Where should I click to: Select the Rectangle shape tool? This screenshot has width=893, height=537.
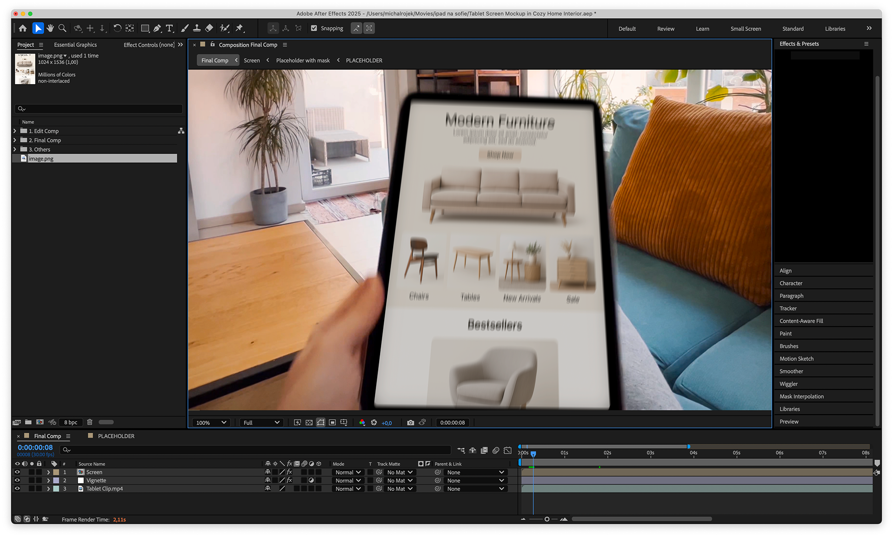click(145, 28)
